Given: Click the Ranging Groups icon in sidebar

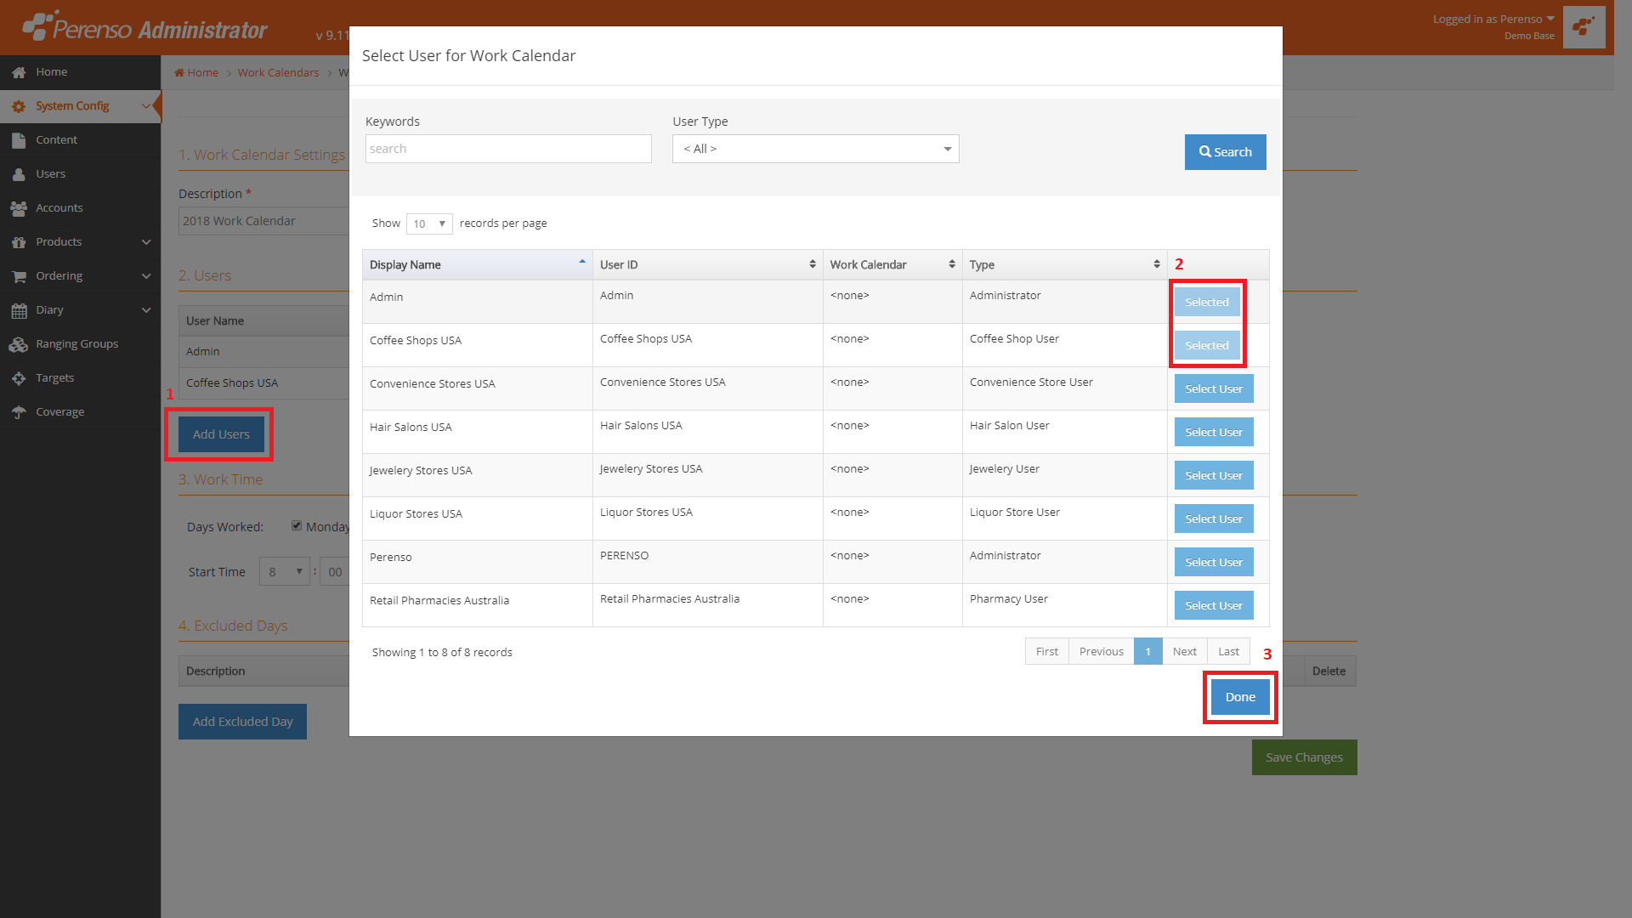Looking at the screenshot, I should [x=19, y=344].
